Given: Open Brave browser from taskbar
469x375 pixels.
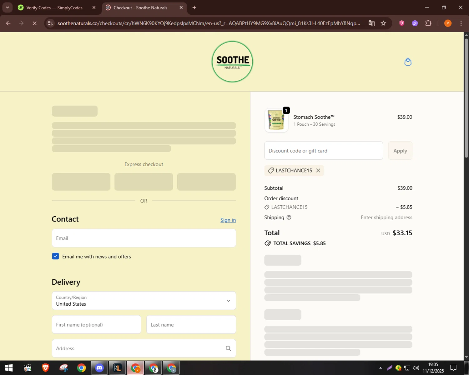Looking at the screenshot, I should pyautogui.click(x=45, y=368).
